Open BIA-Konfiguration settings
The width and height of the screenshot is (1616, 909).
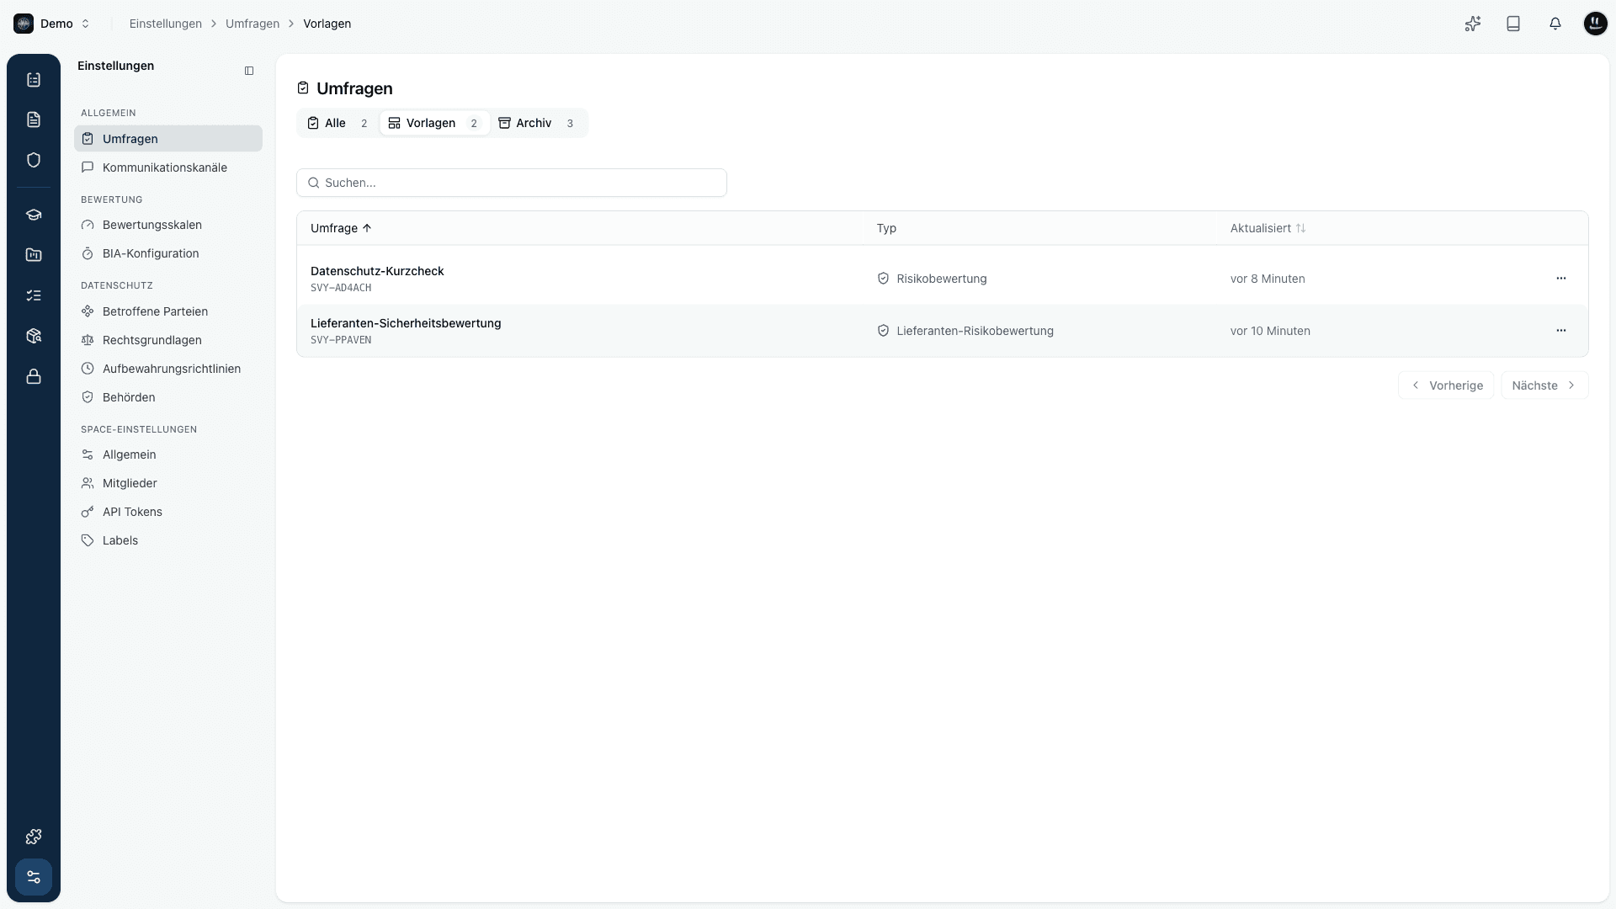(x=168, y=253)
